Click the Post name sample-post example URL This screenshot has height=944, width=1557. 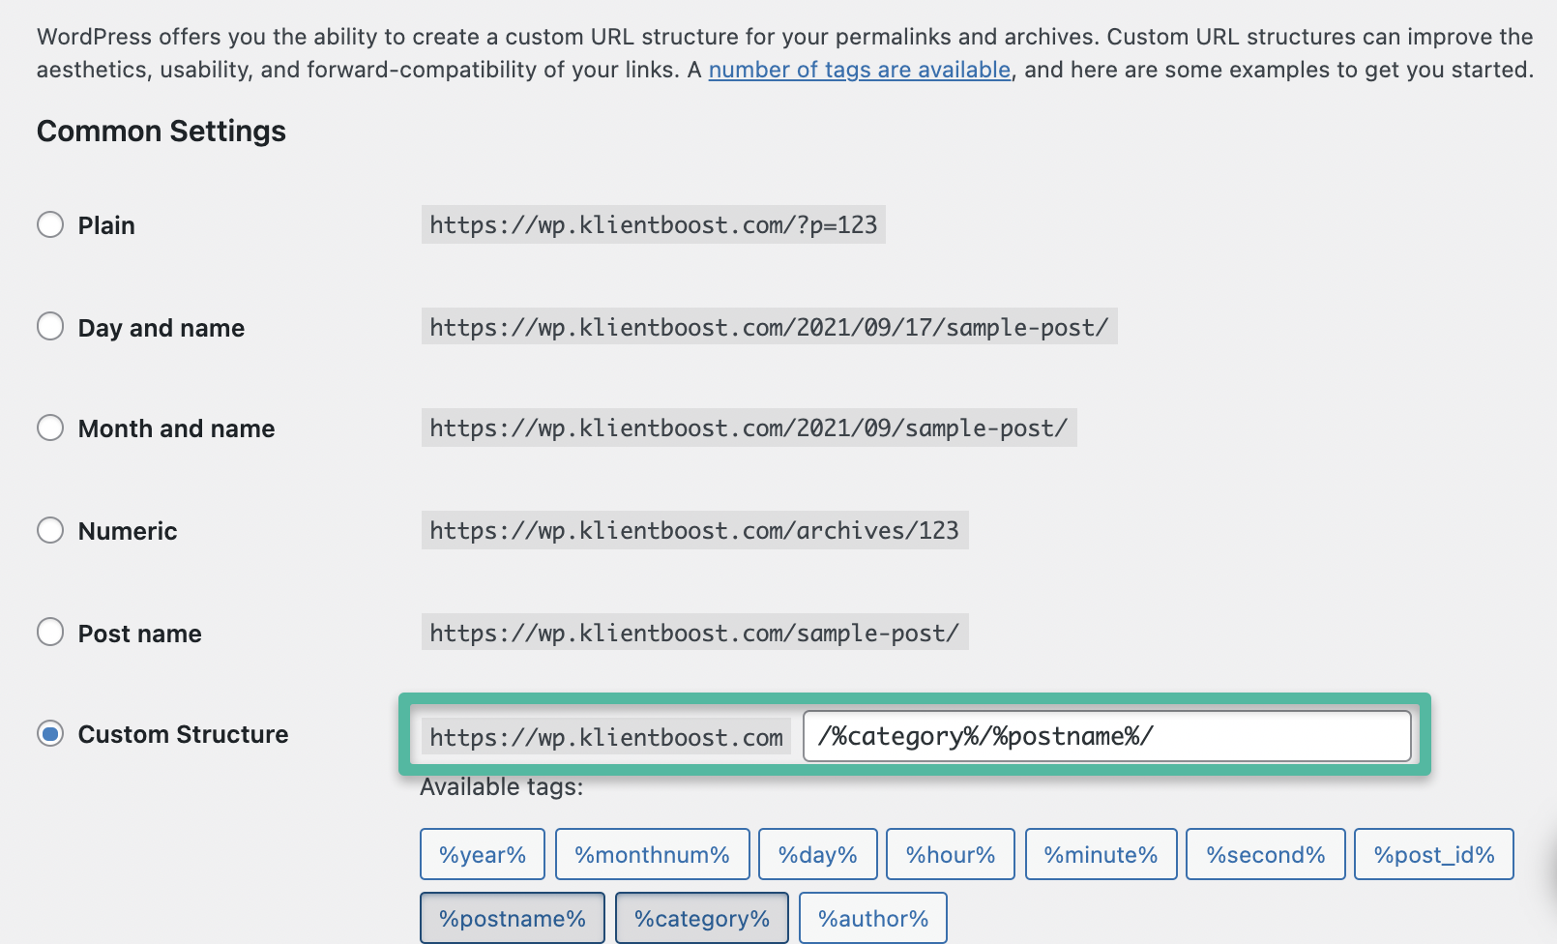pos(695,633)
